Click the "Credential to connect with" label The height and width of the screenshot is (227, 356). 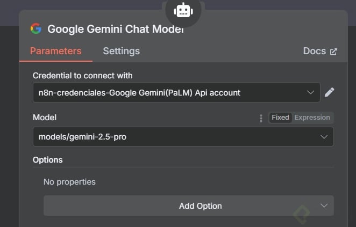pyautogui.click(x=82, y=76)
